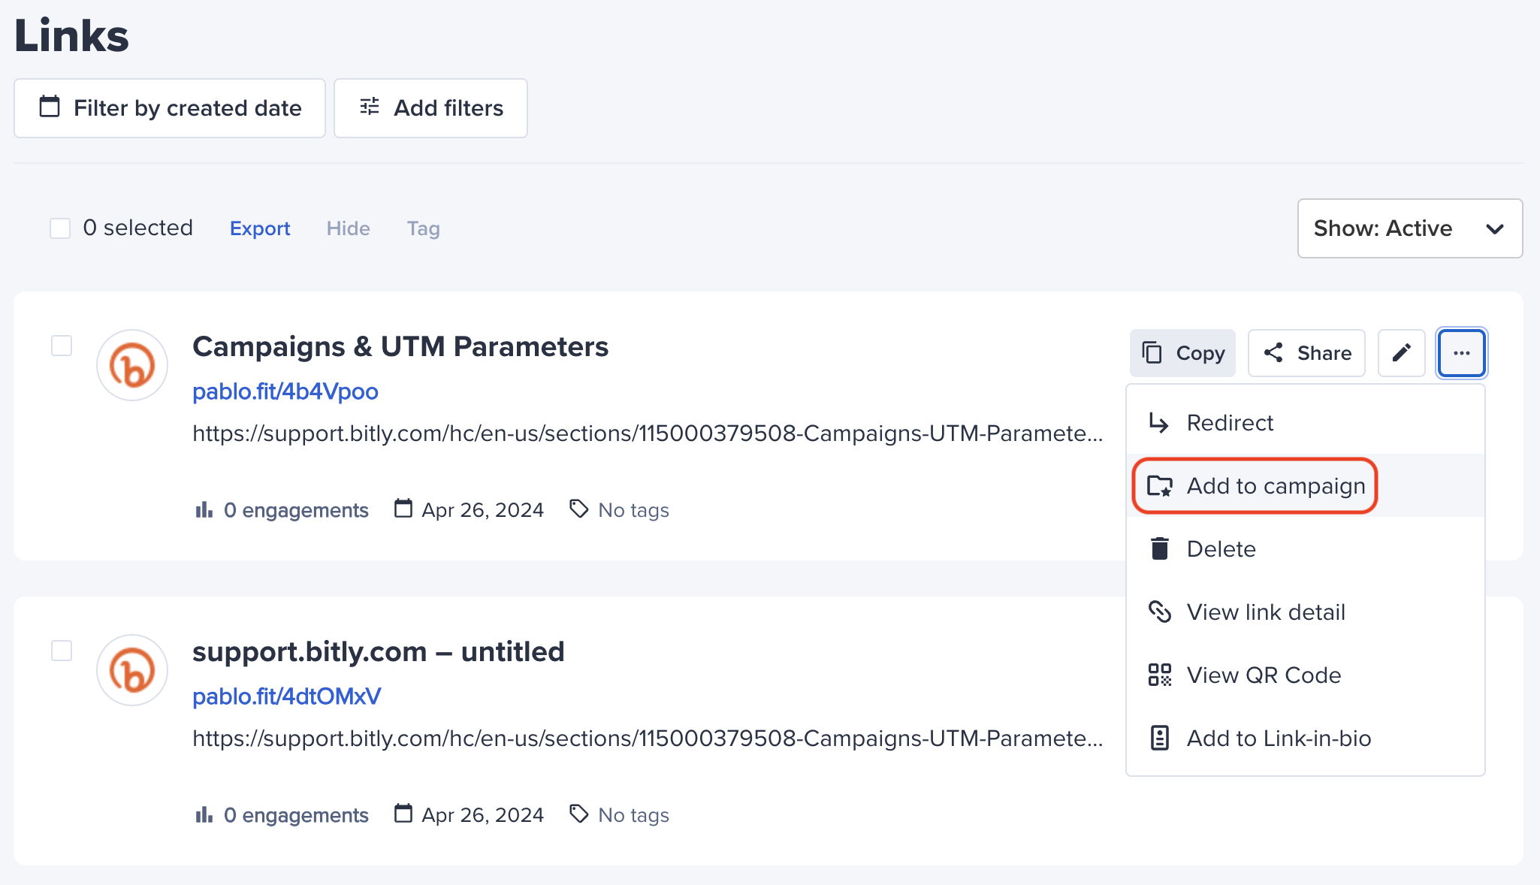This screenshot has height=885, width=1540.
Task: Open short link pablo.fit/4dtOMxV
Action: pyautogui.click(x=287, y=696)
